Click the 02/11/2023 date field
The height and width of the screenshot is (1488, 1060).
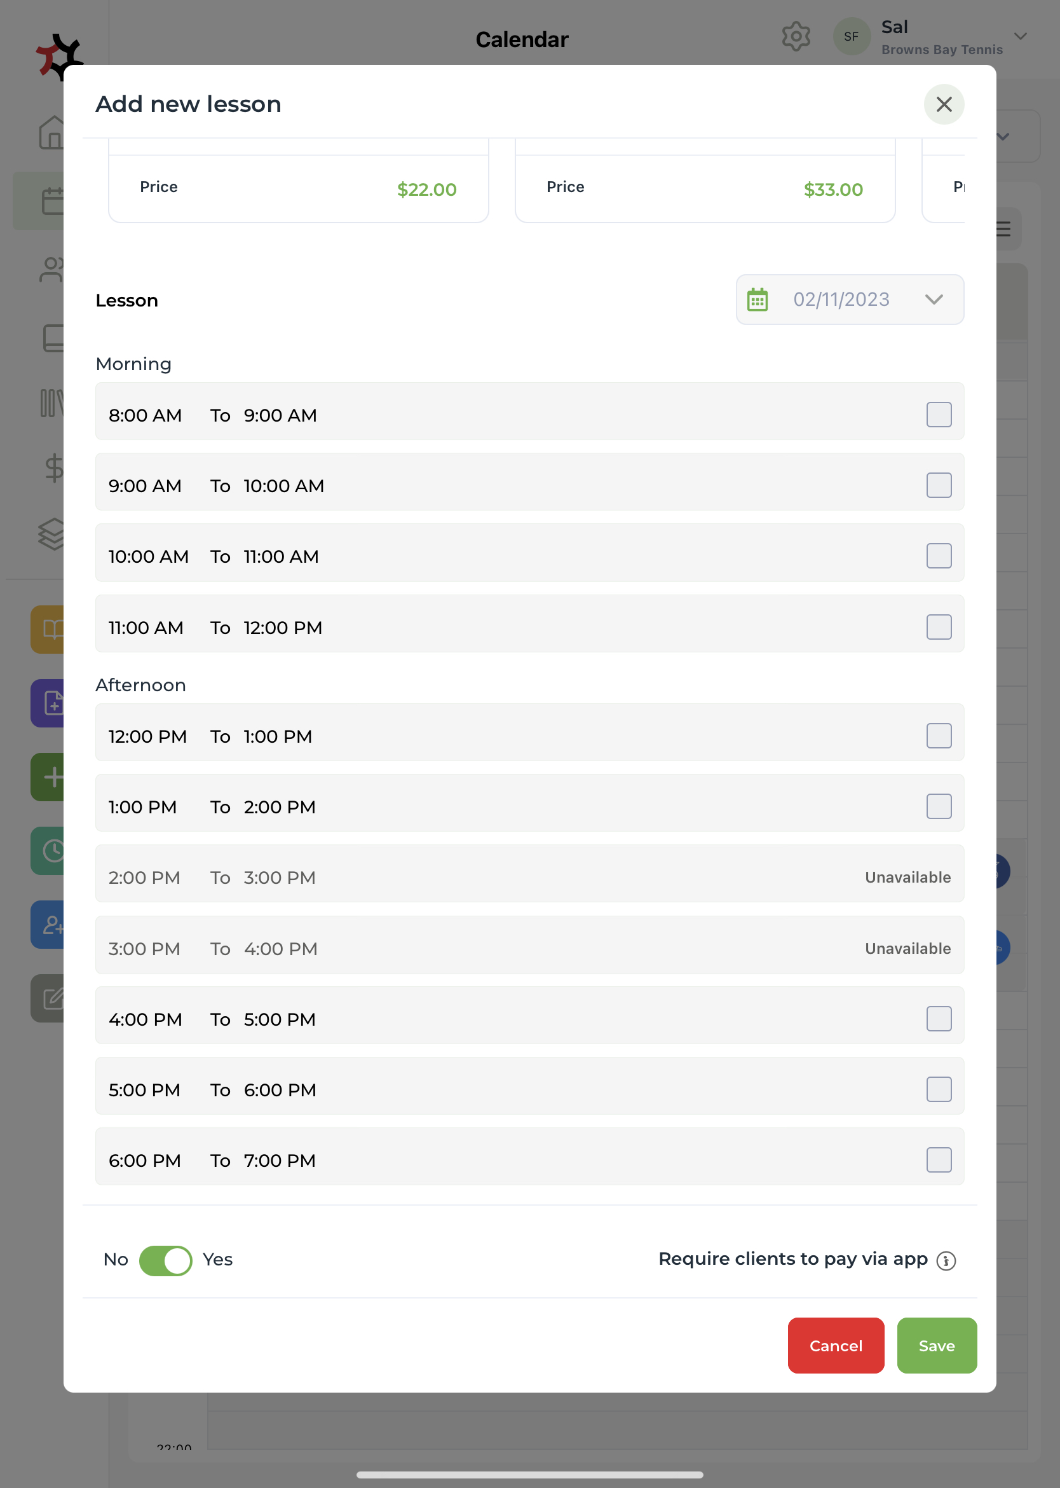click(841, 300)
